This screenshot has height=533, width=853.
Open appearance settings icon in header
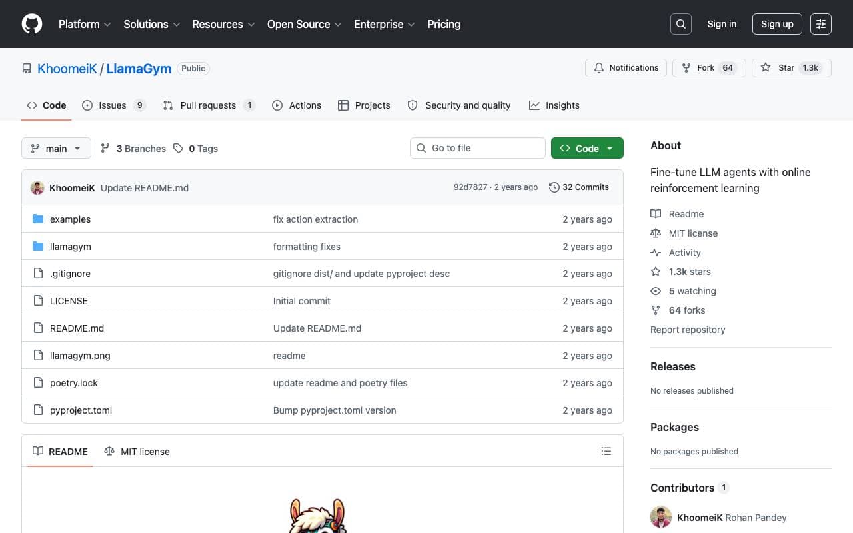[x=821, y=24]
